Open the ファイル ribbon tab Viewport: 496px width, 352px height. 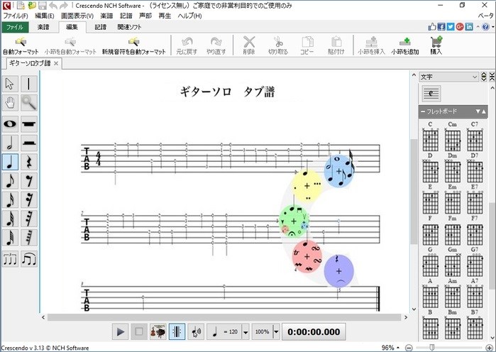(x=15, y=27)
